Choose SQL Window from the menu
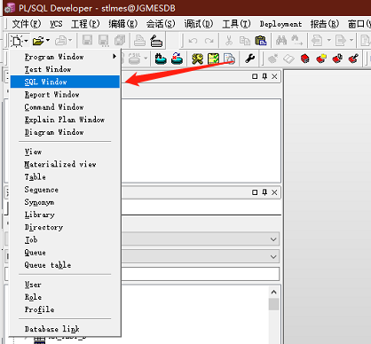 pos(65,82)
